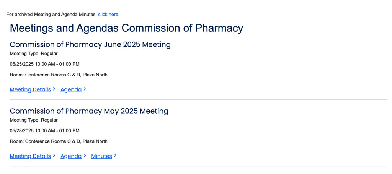View the June 2025 meeting Agenda
The width and height of the screenshot is (392, 174).
[x=71, y=89]
